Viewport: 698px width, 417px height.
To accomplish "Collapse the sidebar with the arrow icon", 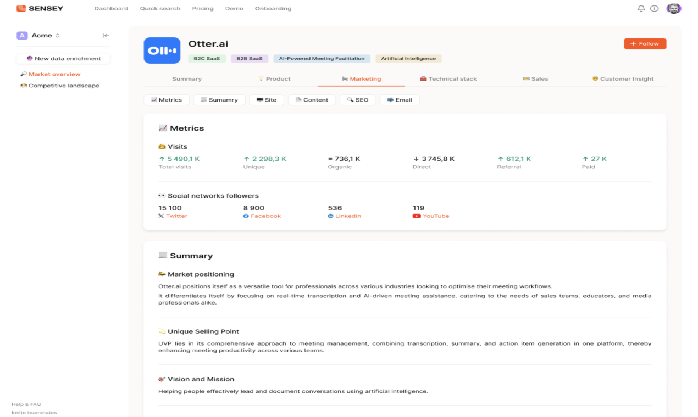I will 106,35.
